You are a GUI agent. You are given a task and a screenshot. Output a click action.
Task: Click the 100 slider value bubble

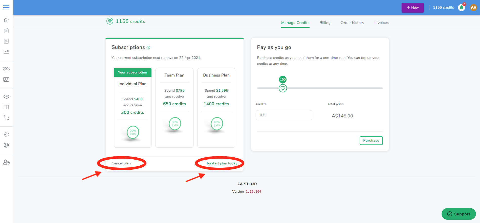tap(283, 80)
